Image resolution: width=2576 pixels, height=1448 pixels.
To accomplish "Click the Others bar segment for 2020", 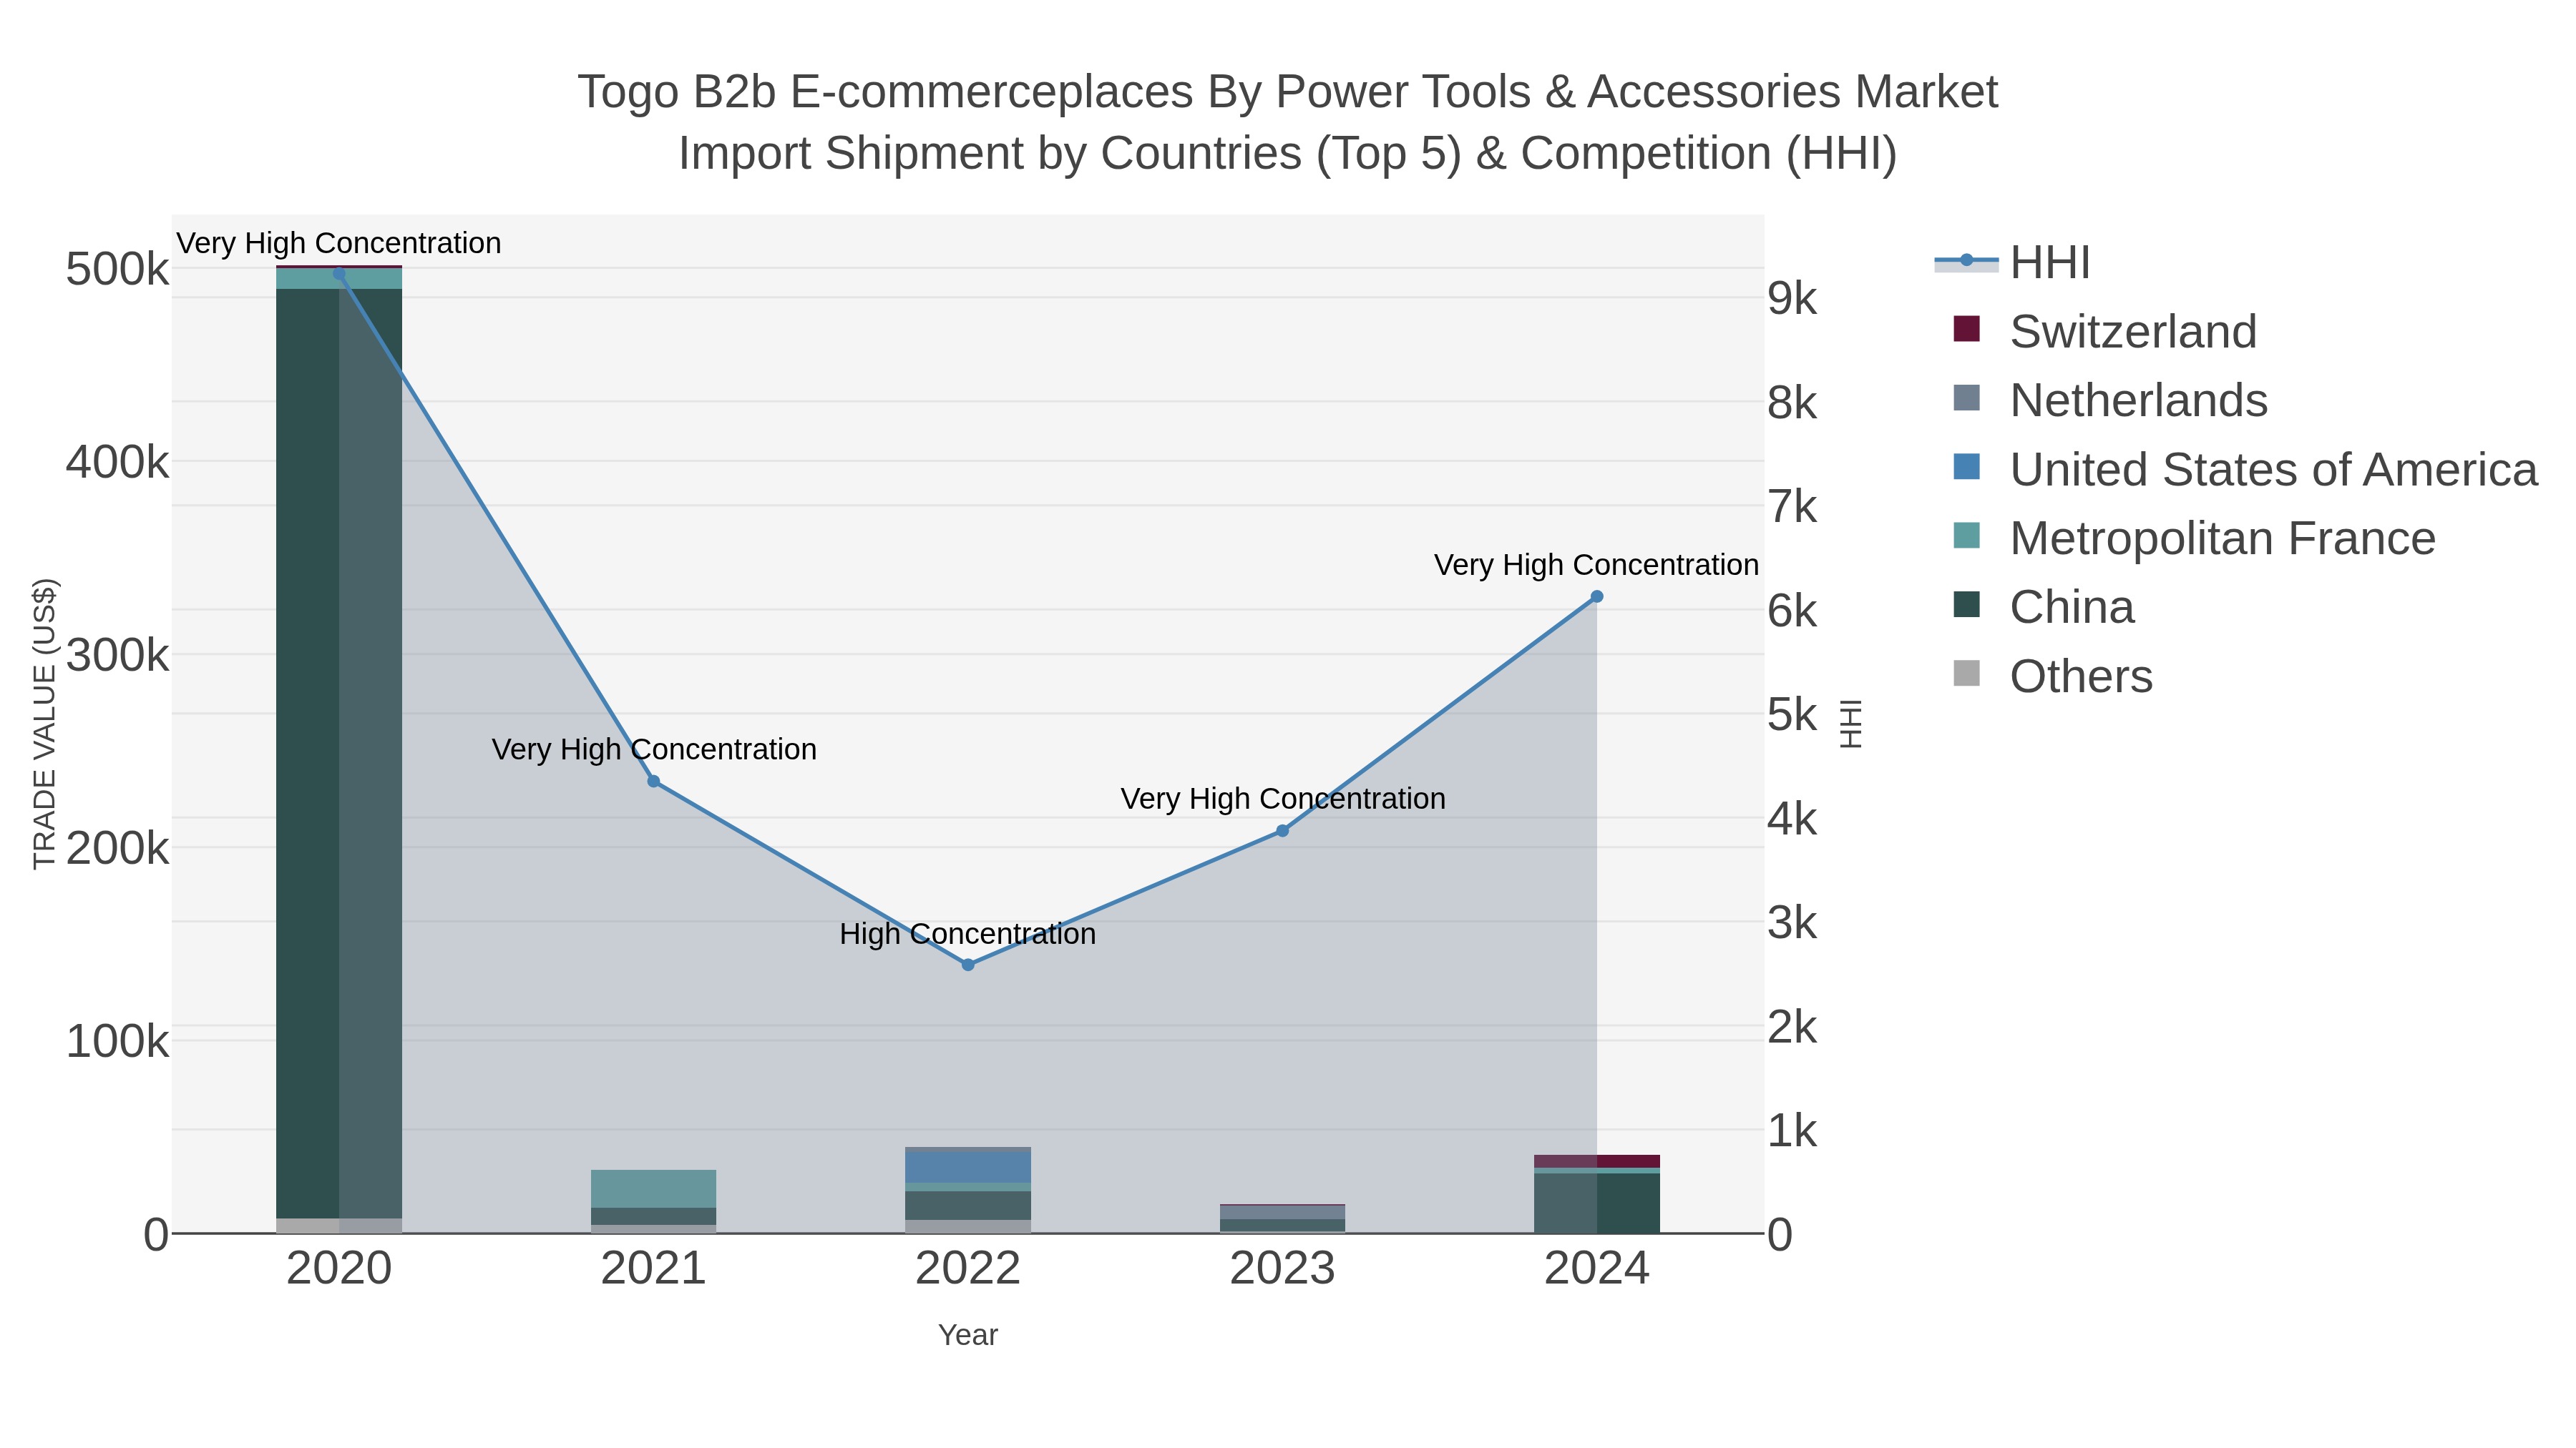I will 339,1225.
